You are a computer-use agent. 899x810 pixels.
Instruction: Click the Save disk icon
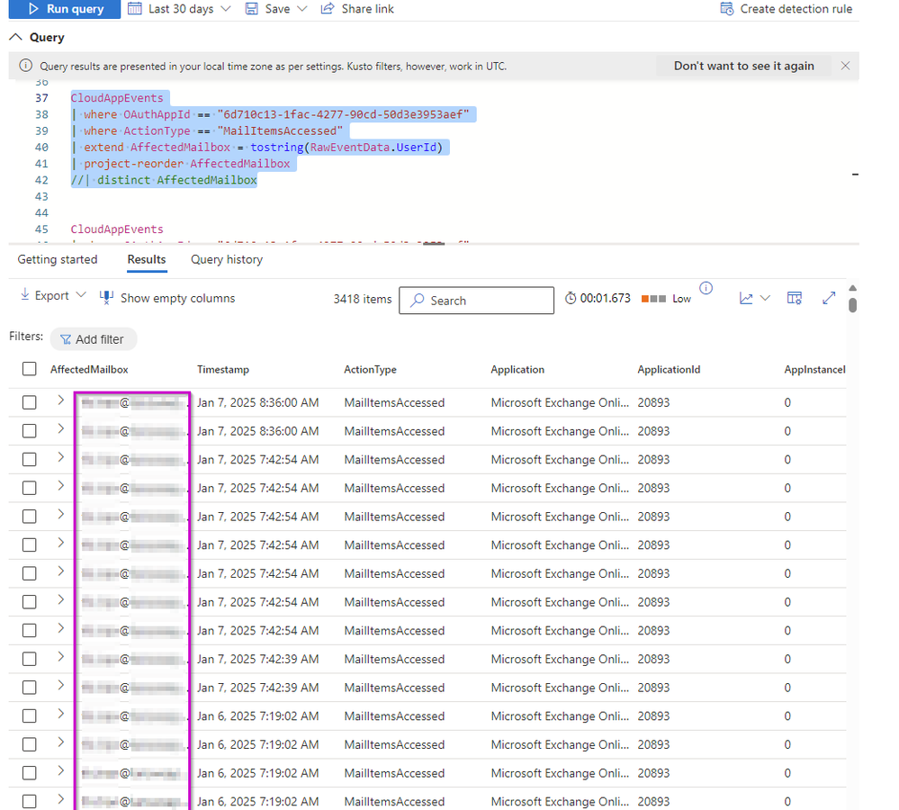click(251, 9)
